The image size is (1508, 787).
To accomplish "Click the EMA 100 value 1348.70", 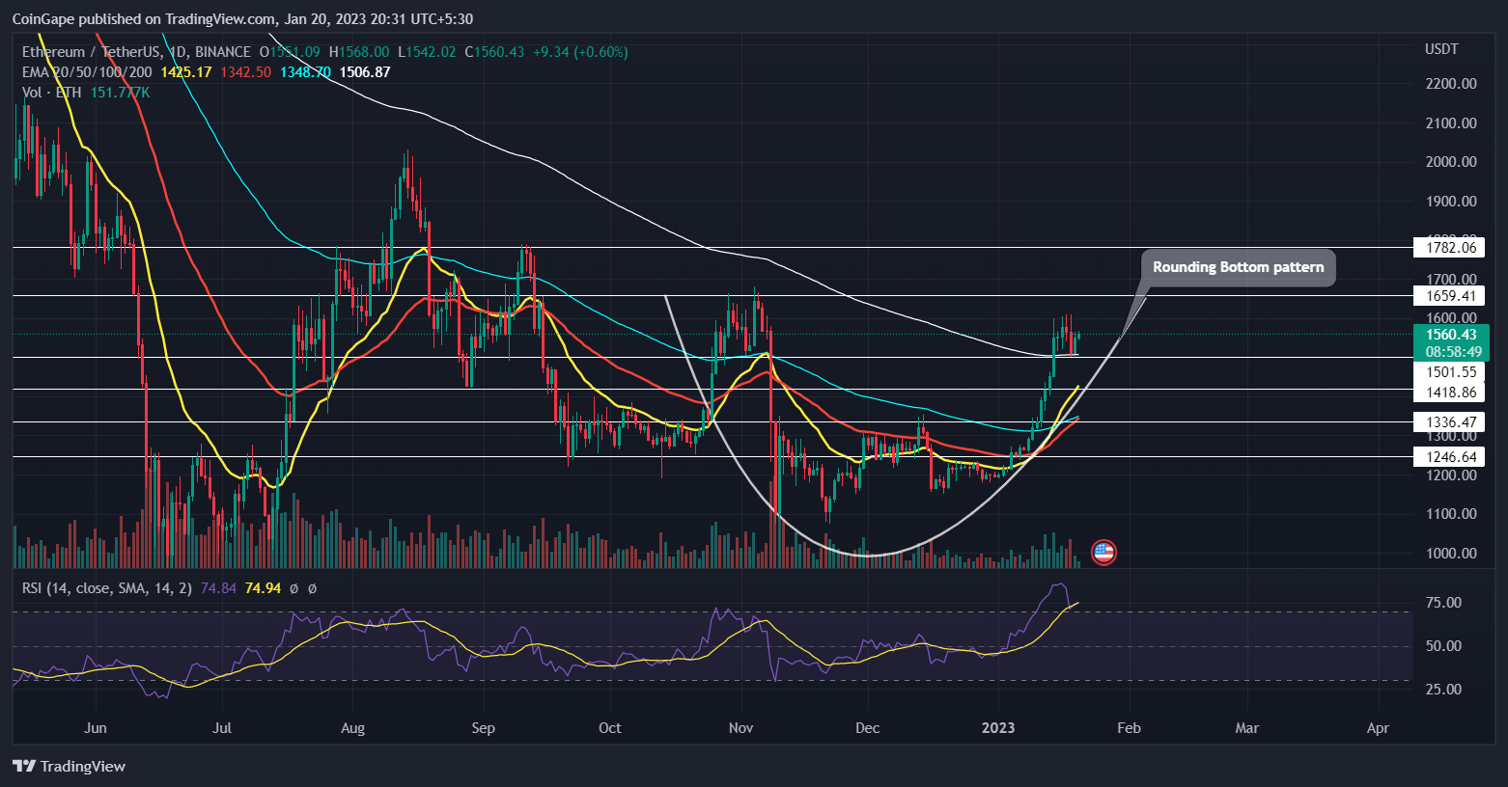I will [x=305, y=72].
